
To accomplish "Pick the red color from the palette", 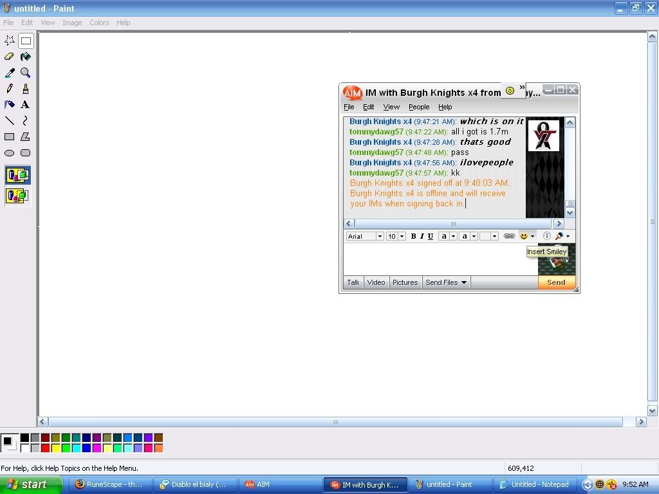I will coord(45,448).
